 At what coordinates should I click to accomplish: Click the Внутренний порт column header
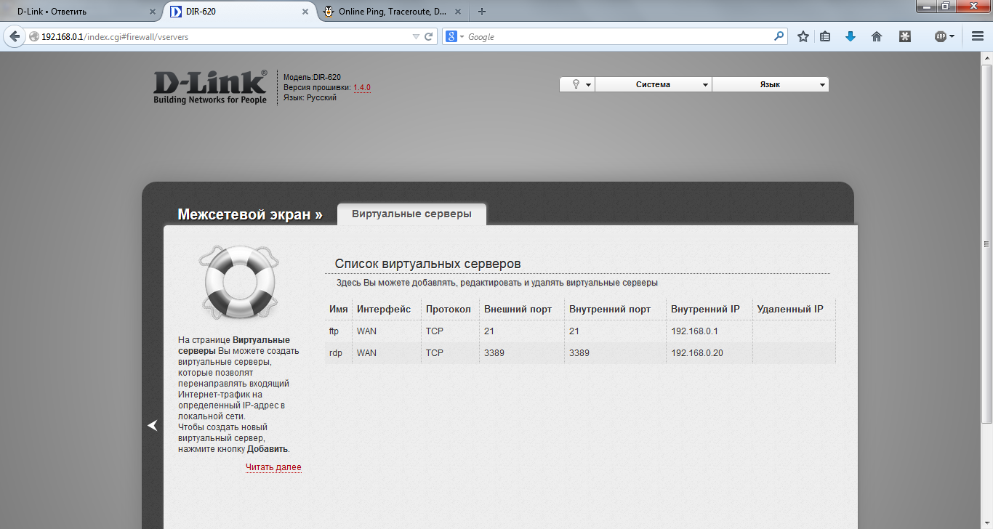click(610, 309)
